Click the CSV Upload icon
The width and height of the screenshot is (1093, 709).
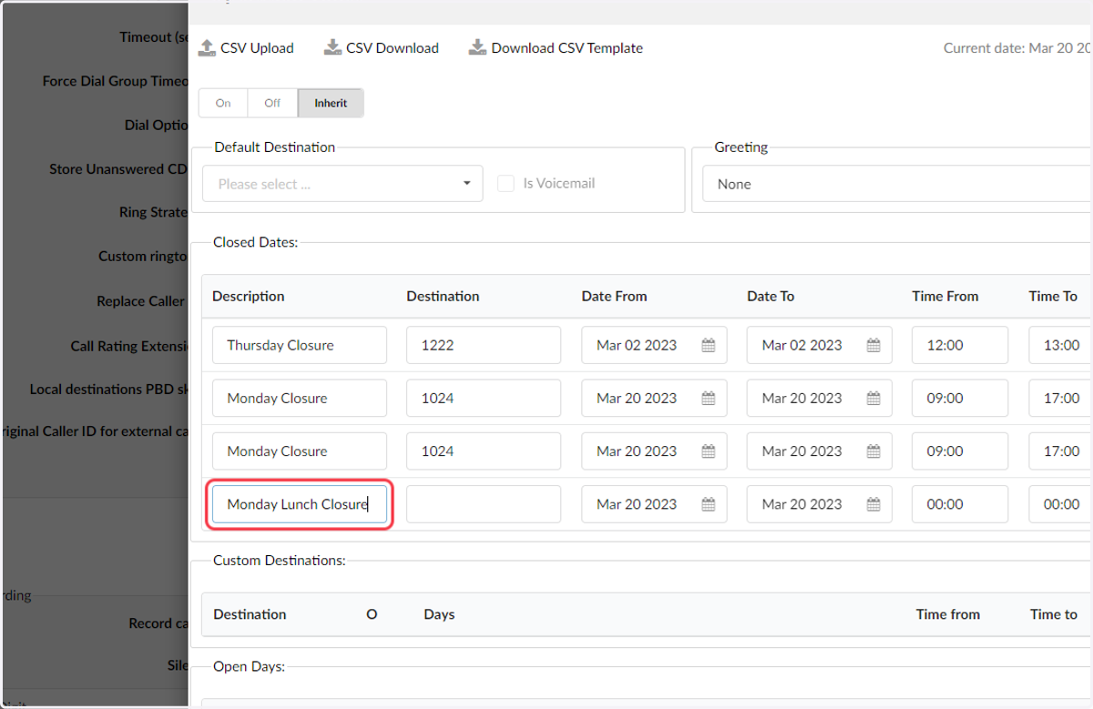coord(207,47)
